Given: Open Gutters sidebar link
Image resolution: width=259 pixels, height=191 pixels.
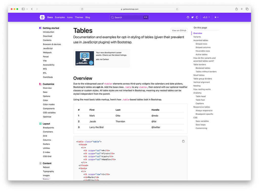Looking at the screenshot, I should 46,144.
